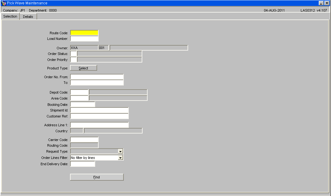Click the Booking Date field
331x196 pixels.
[x=83, y=104]
